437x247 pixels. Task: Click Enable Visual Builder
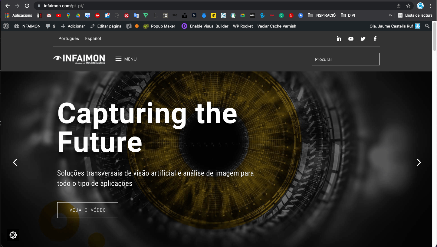click(x=205, y=26)
